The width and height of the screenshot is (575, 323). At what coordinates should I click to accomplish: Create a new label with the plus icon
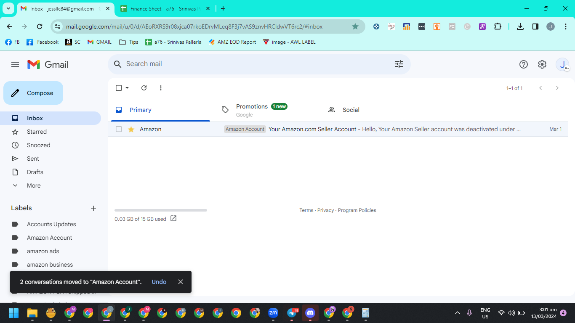pyautogui.click(x=93, y=208)
